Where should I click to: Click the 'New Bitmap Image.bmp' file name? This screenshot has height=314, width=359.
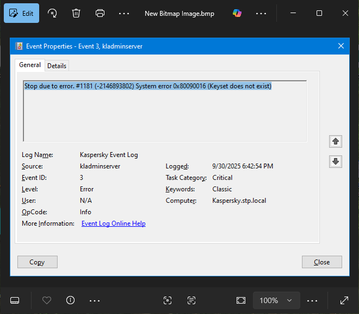(179, 14)
